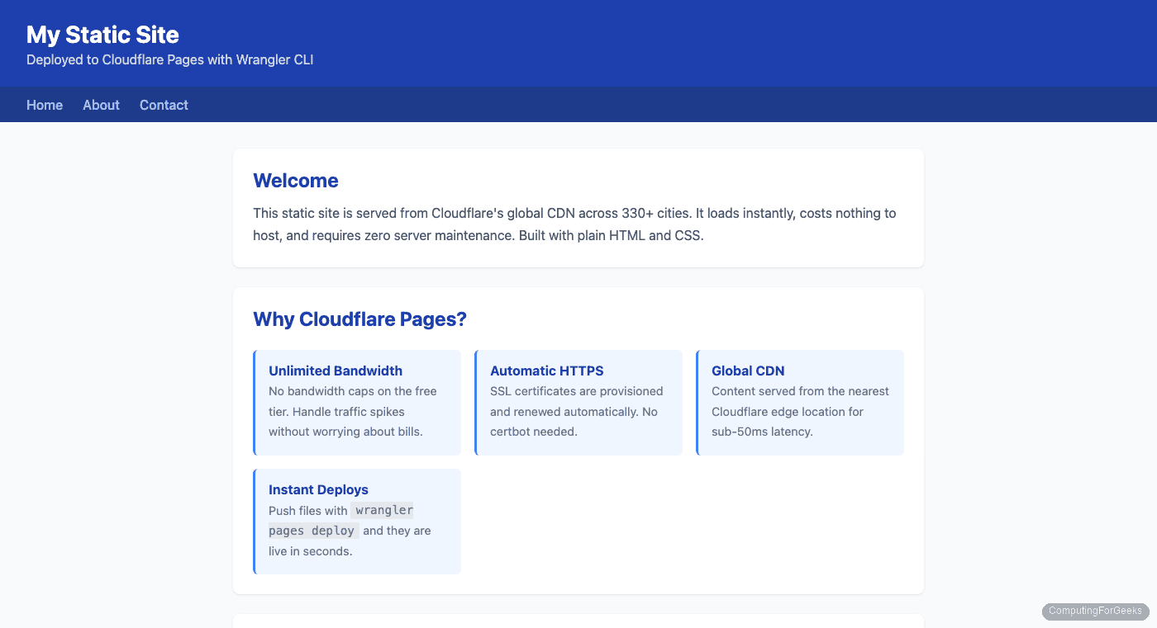Click the Welcome heading
The image size is (1157, 628).
296,181
